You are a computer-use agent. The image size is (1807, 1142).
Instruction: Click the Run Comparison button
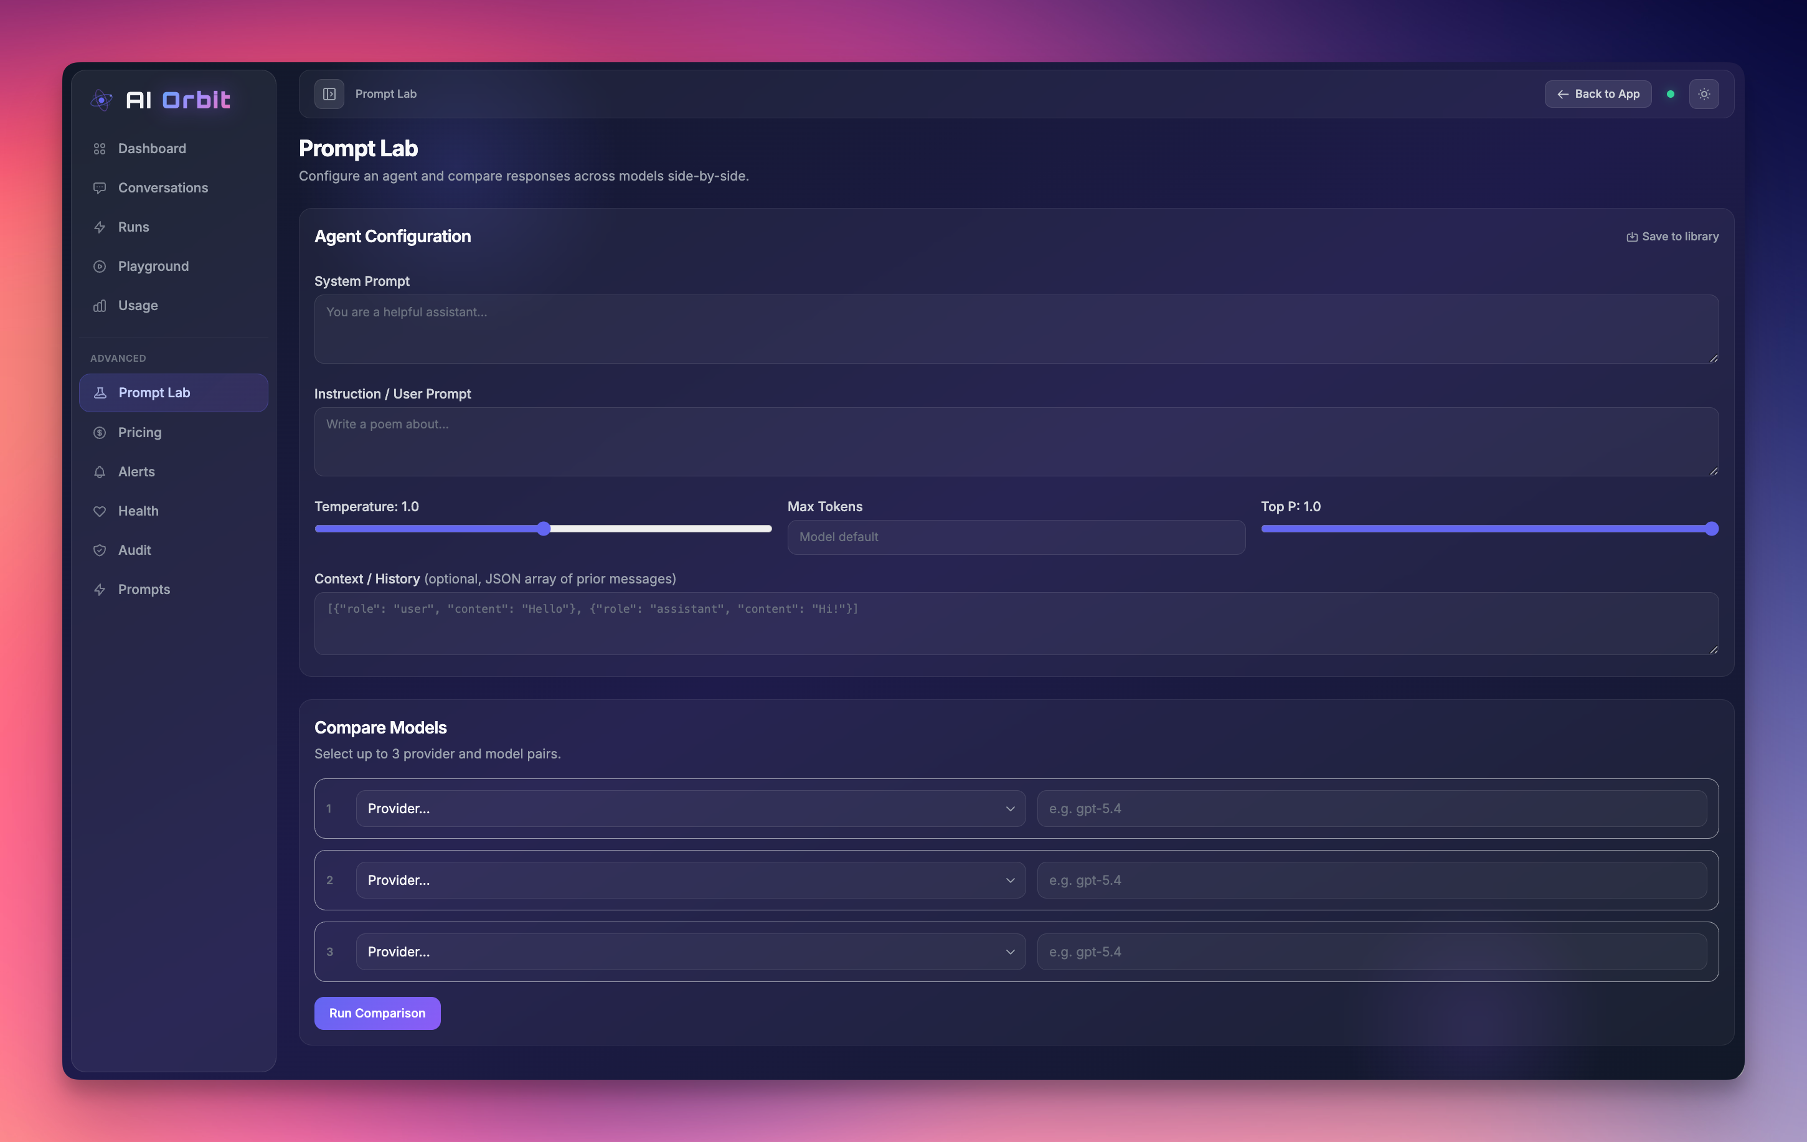coord(377,1013)
